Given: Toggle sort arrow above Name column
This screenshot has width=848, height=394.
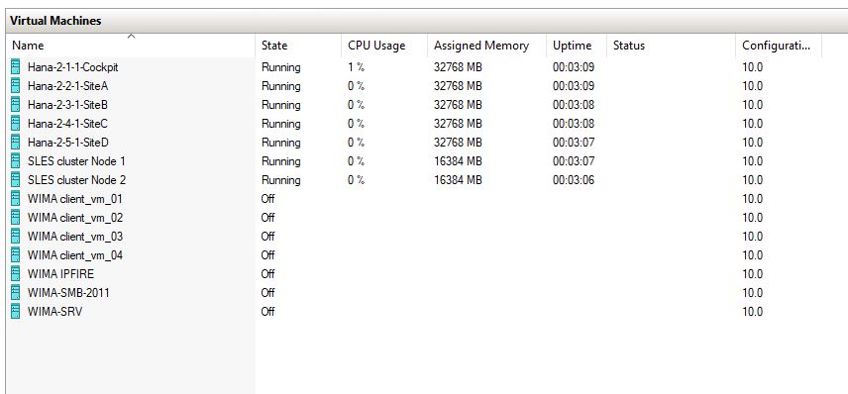Looking at the screenshot, I should pos(131,37).
